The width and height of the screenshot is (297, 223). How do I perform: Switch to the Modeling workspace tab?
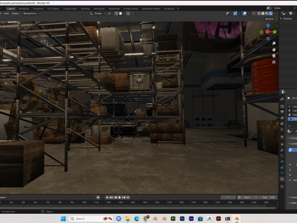24,9
